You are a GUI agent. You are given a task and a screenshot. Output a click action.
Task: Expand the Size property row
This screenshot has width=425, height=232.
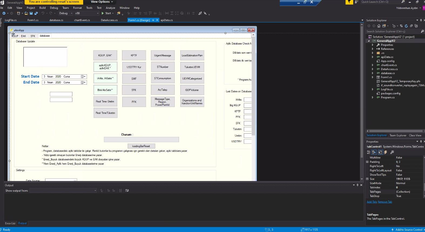pos(367,179)
